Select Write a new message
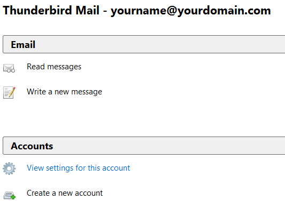 click(x=64, y=92)
